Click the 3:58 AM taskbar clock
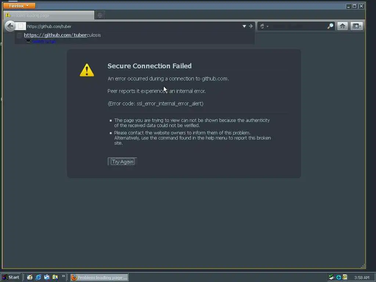The height and width of the screenshot is (282, 376). (x=362, y=278)
